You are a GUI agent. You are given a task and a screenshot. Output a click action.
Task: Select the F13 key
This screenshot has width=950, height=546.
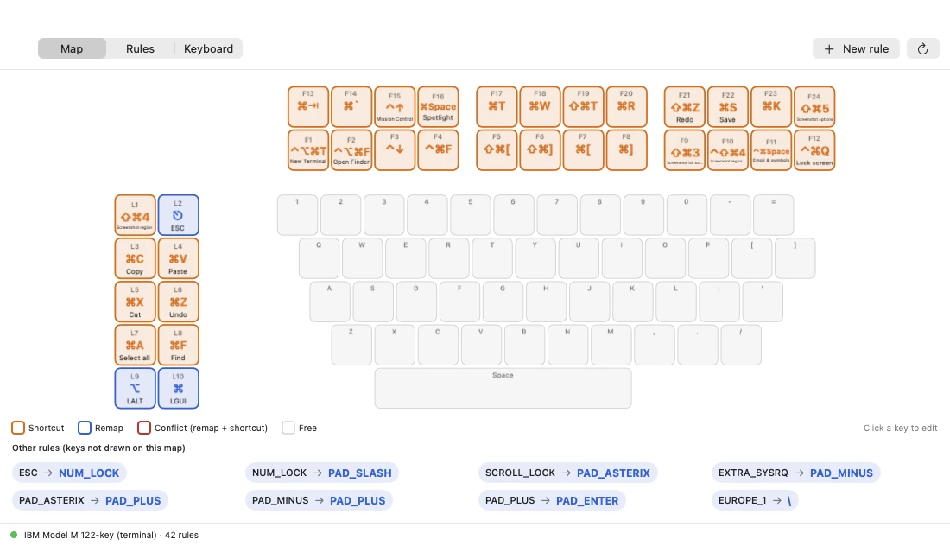[308, 106]
